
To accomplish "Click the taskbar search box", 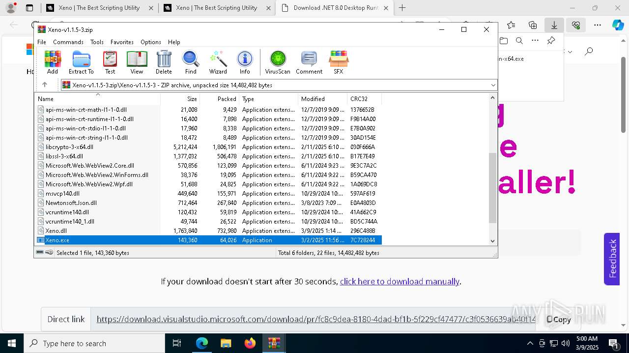I will (94, 343).
